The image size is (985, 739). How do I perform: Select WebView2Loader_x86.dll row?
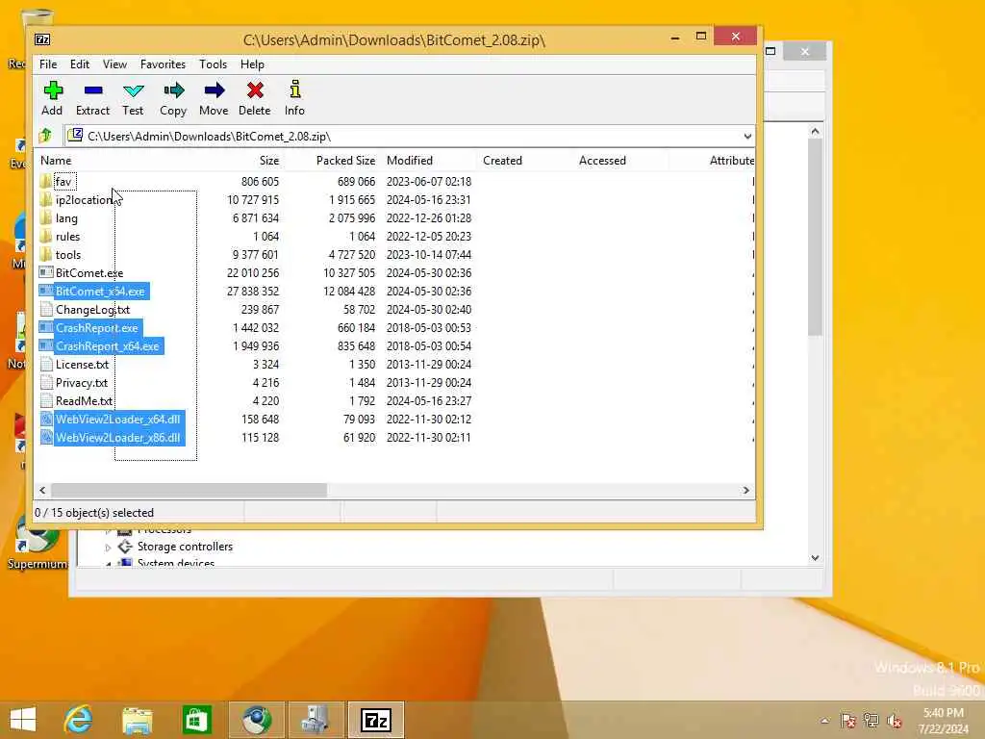click(112, 438)
